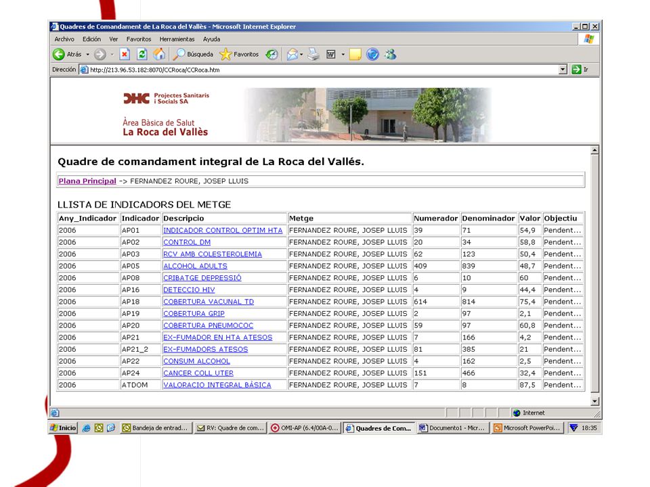Open the Ayuda menu
650x487 pixels.
click(x=211, y=39)
